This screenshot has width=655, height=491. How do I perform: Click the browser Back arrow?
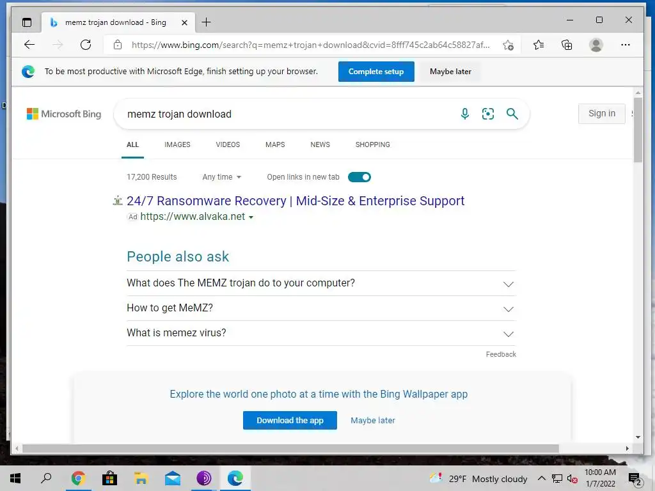(29, 45)
